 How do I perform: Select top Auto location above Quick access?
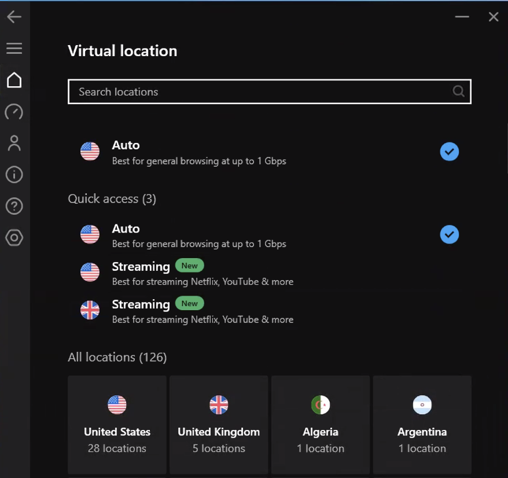tap(269, 152)
